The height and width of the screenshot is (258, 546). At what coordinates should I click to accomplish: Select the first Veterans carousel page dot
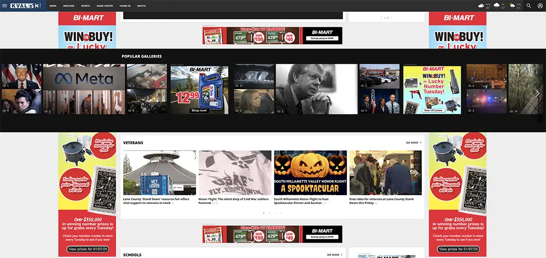(264, 213)
